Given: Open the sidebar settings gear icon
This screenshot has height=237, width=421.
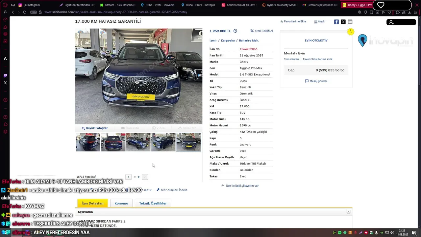Looking at the screenshot, I should [x=5, y=132].
